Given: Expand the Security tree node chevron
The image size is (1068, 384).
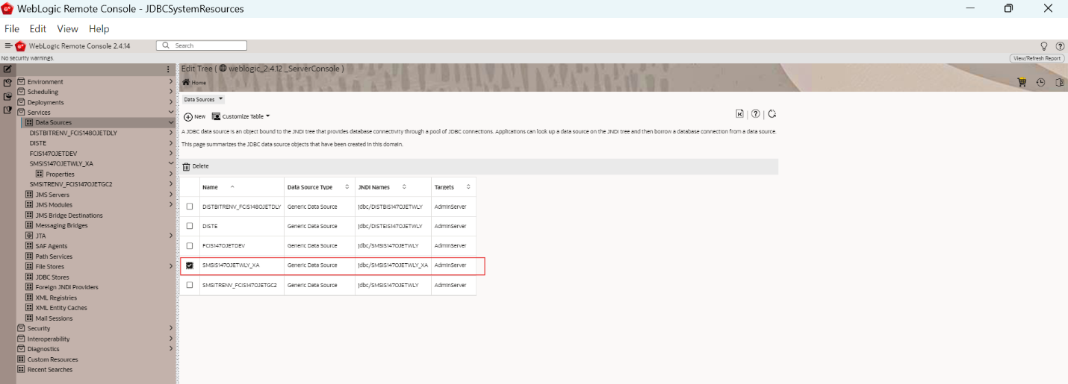Looking at the screenshot, I should coord(171,328).
